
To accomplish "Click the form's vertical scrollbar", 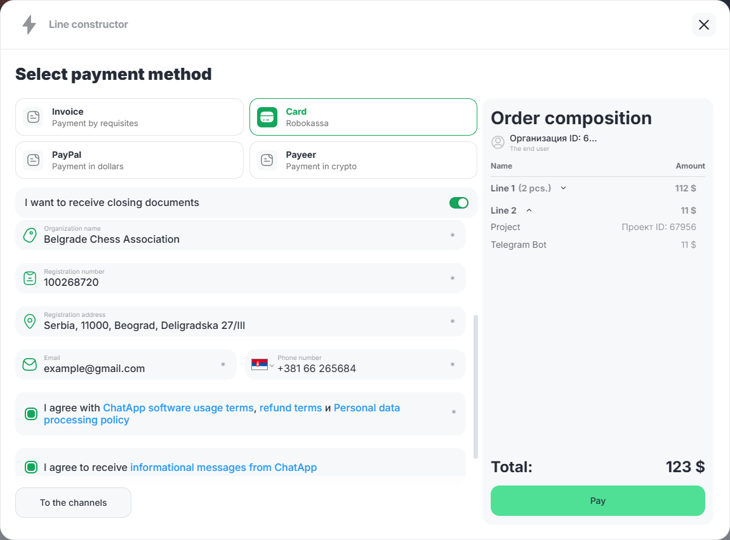I will pyautogui.click(x=476, y=385).
